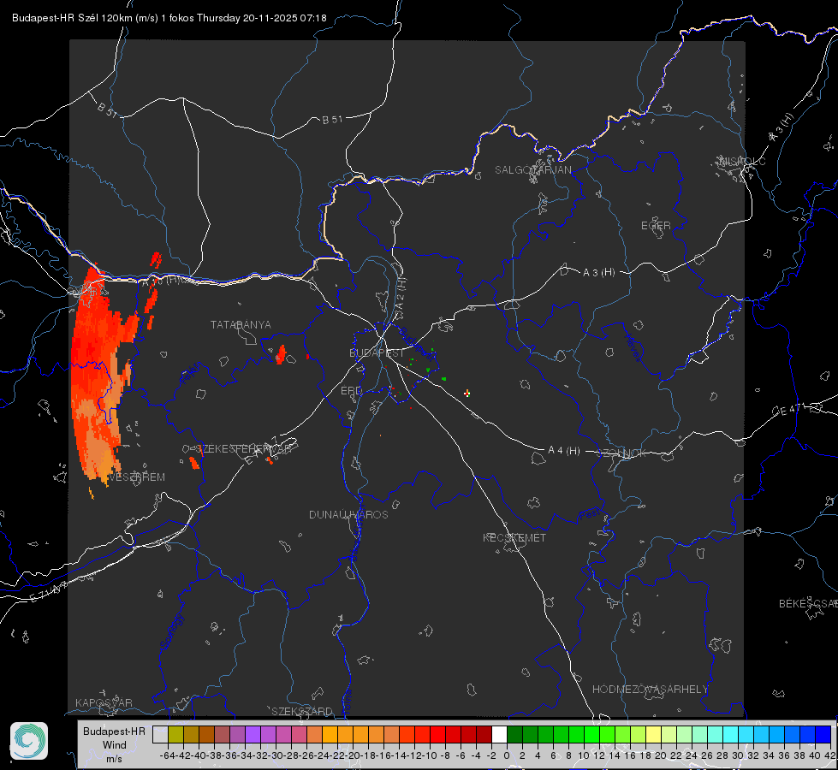Click the HÓDMEZŐVÁSÁRHELY city label
838x770 pixels.
pos(650,690)
